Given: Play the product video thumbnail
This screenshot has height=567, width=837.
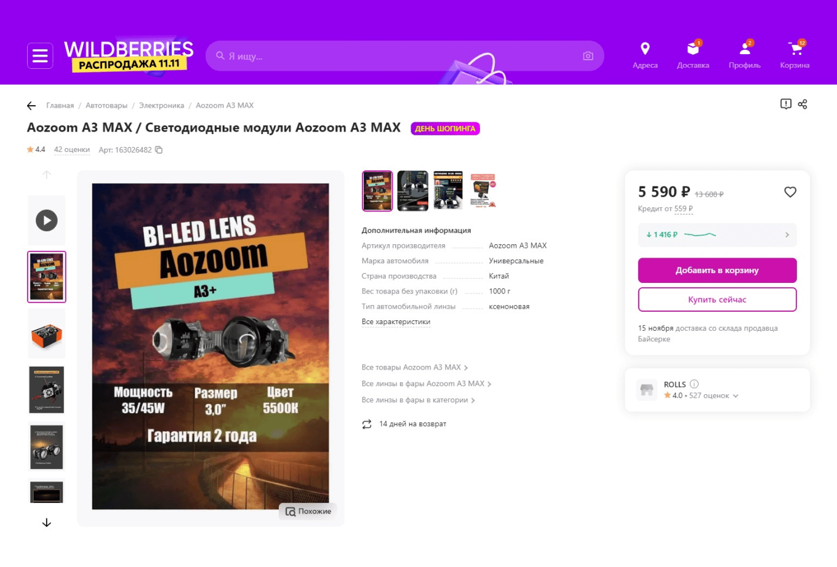Looking at the screenshot, I should (x=47, y=220).
